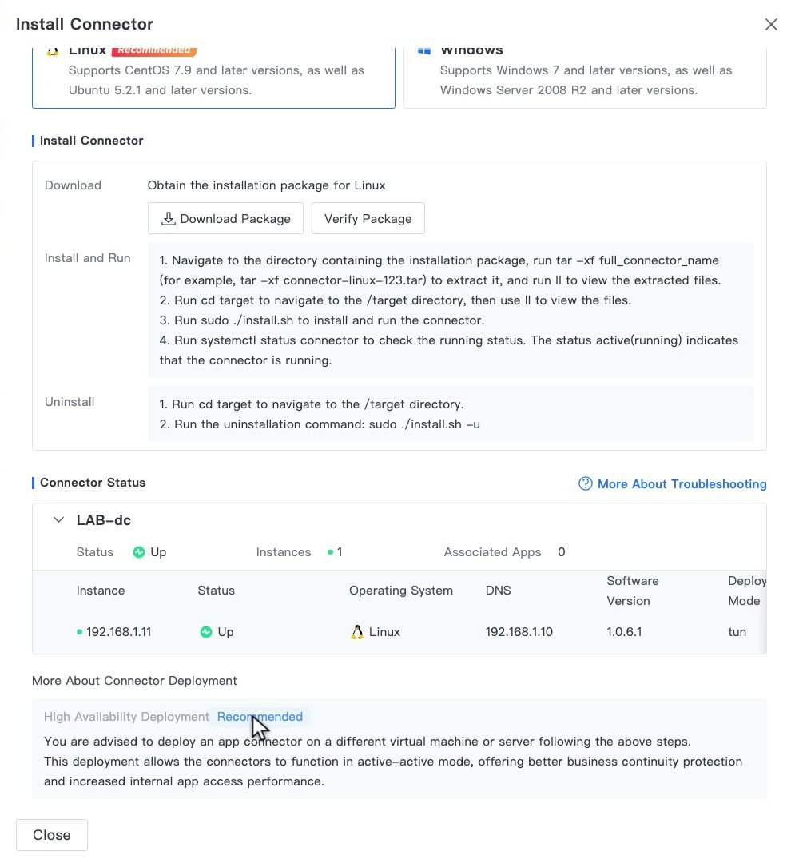Click the Deploy Mode column header
The width and height of the screenshot is (799, 863).
[x=747, y=591]
